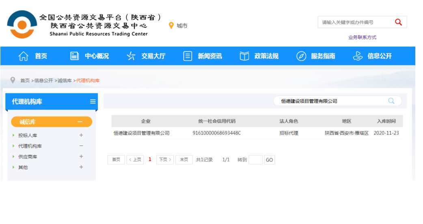Click the list icon beside 新闻资讯
This screenshot has height=224, width=423.
[188, 56]
